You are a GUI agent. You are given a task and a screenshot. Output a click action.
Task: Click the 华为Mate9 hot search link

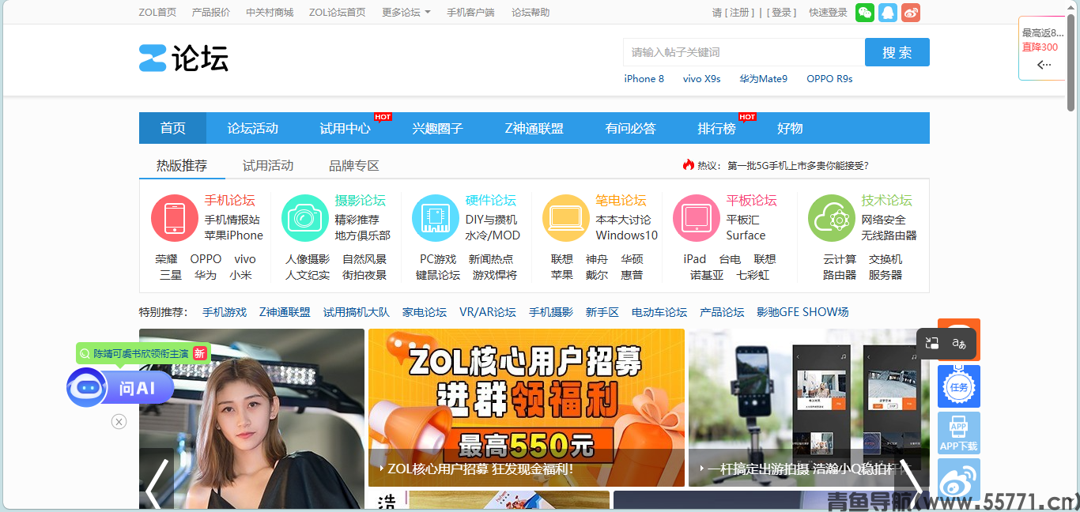[763, 79]
